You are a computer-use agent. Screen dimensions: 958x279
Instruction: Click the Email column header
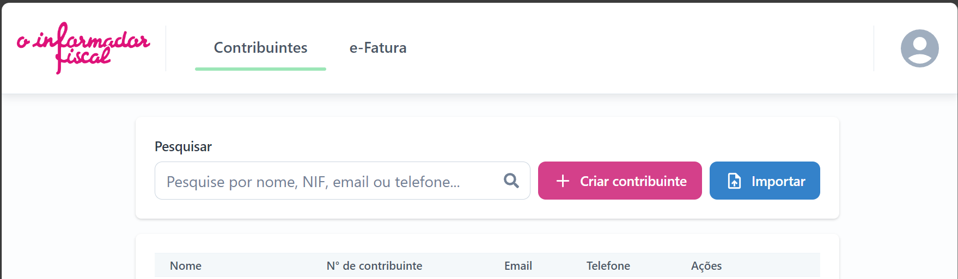[518, 265]
